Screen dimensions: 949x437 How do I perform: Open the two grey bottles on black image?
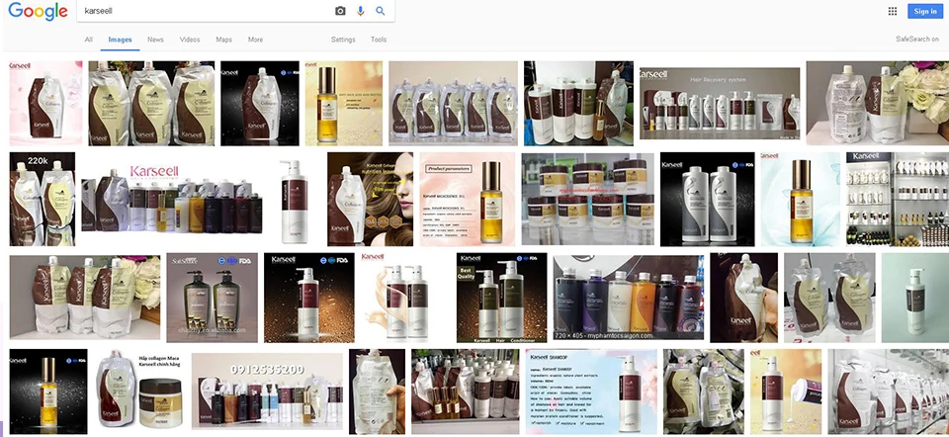708,199
